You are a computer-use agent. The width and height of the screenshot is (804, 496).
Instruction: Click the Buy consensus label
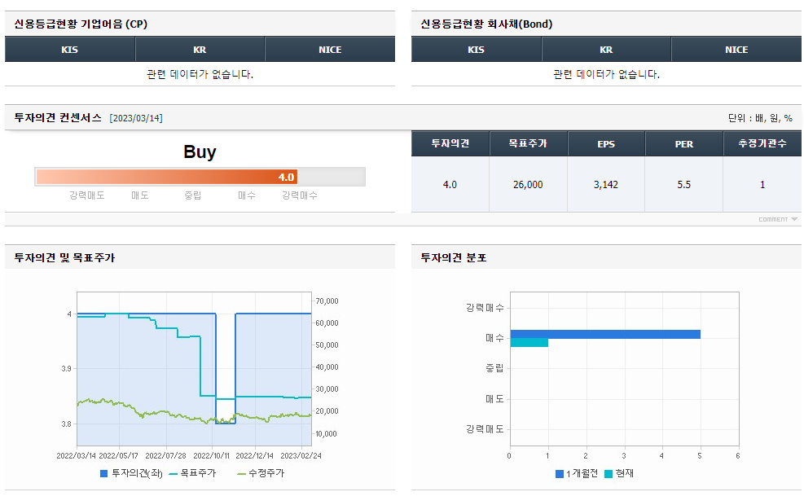(x=200, y=151)
